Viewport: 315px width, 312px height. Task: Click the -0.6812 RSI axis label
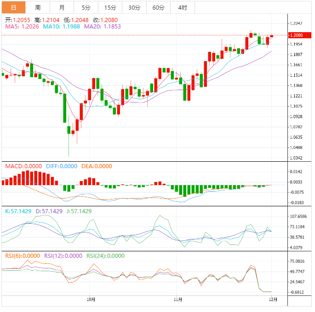[x=297, y=292]
